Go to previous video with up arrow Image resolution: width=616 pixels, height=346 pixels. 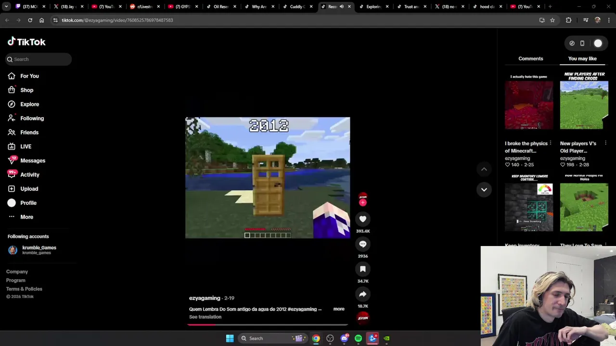click(x=484, y=169)
